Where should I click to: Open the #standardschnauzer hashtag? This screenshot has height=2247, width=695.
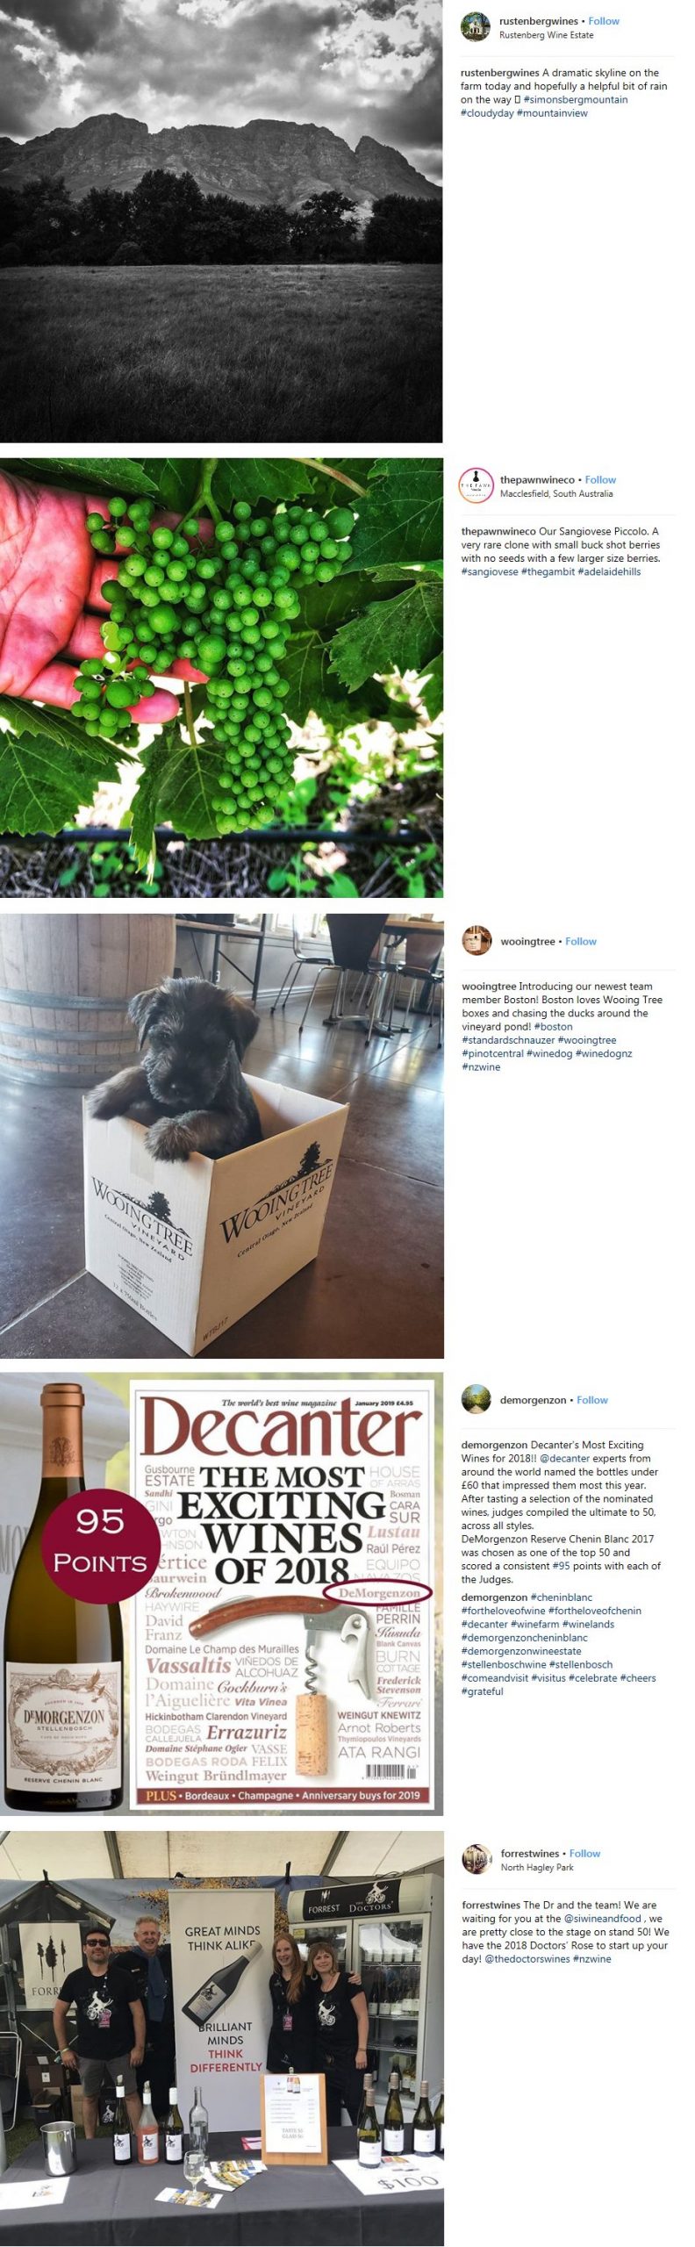(x=507, y=1040)
